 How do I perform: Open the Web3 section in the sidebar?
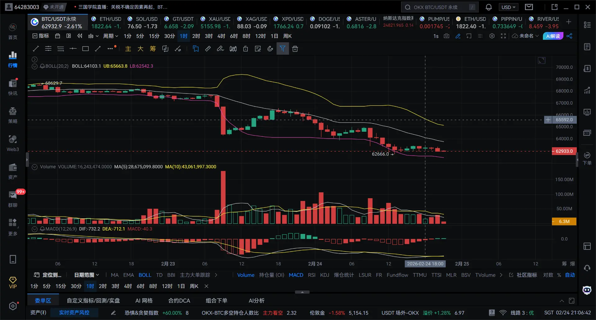click(13, 143)
